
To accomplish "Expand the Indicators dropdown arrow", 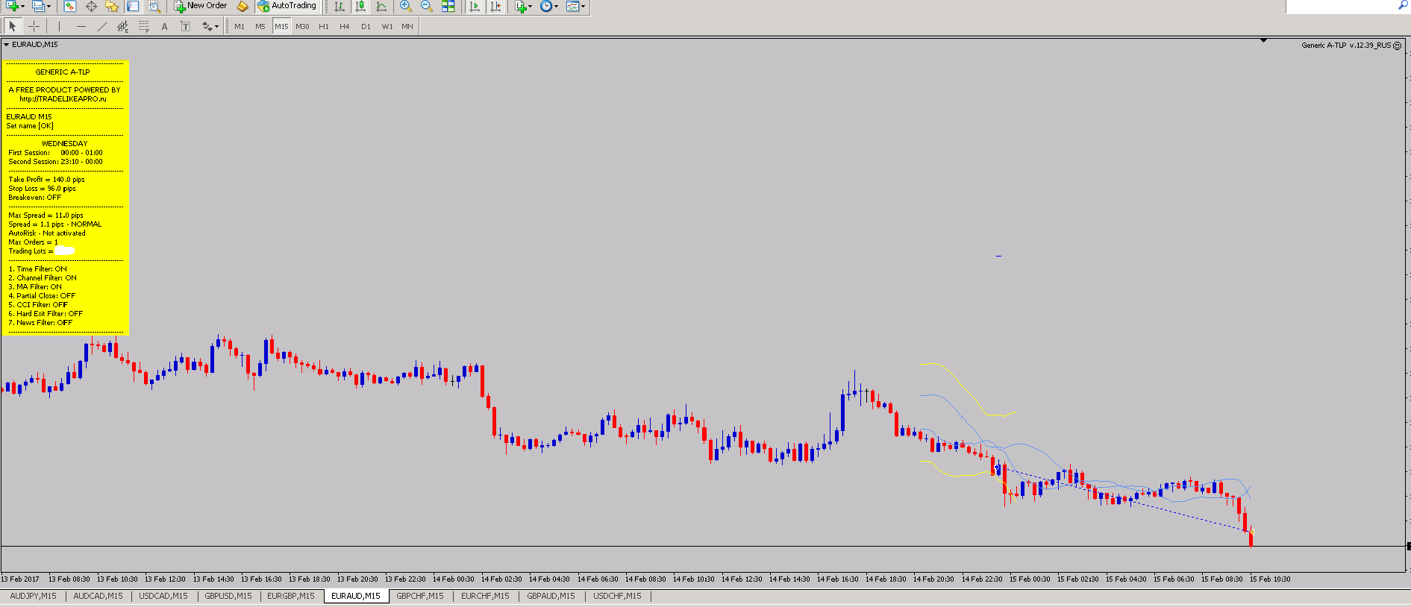I will 531,6.
